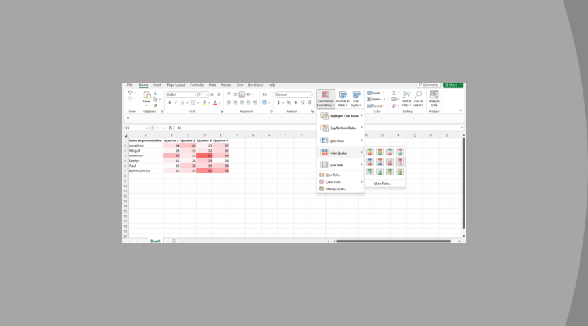Click the Undo arrow icon
588x326 pixels.
click(130, 93)
